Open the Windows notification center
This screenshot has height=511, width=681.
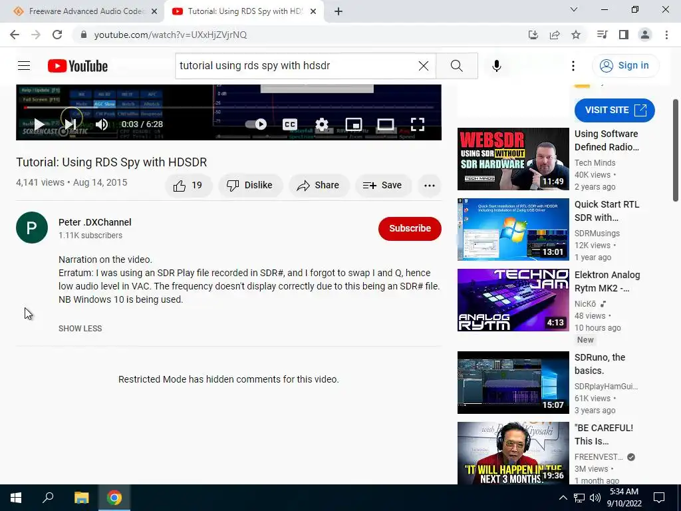(659, 498)
